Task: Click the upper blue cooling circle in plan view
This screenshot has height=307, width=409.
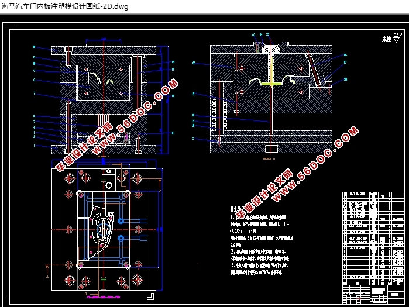Action: (x=121, y=221)
